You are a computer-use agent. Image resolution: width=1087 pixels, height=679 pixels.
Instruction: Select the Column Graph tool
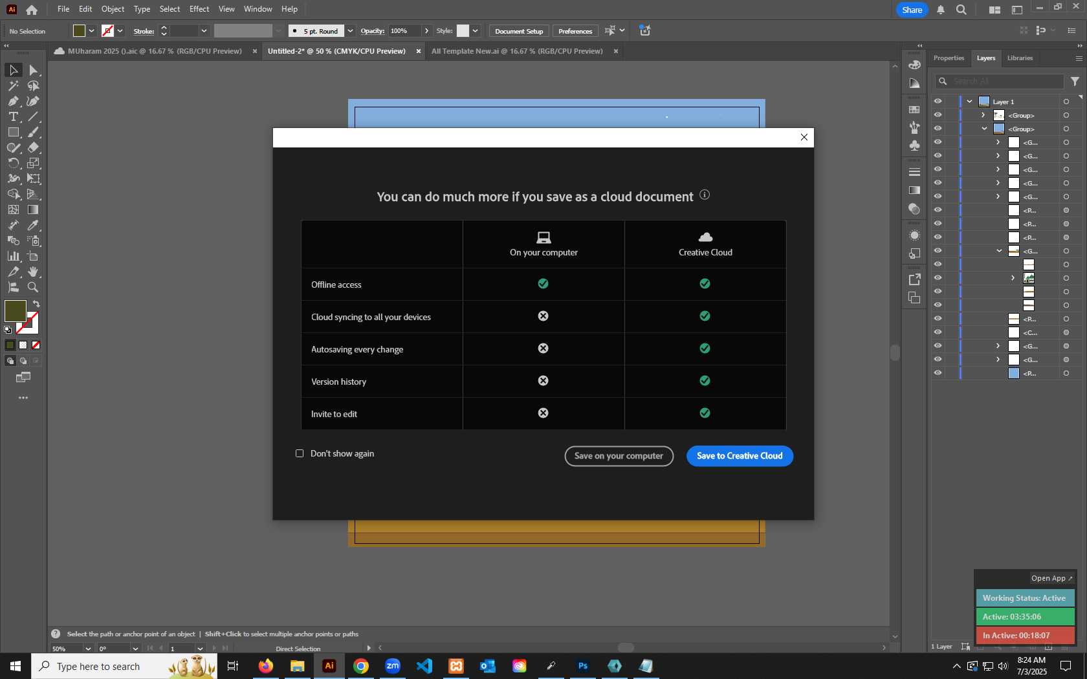tap(13, 256)
